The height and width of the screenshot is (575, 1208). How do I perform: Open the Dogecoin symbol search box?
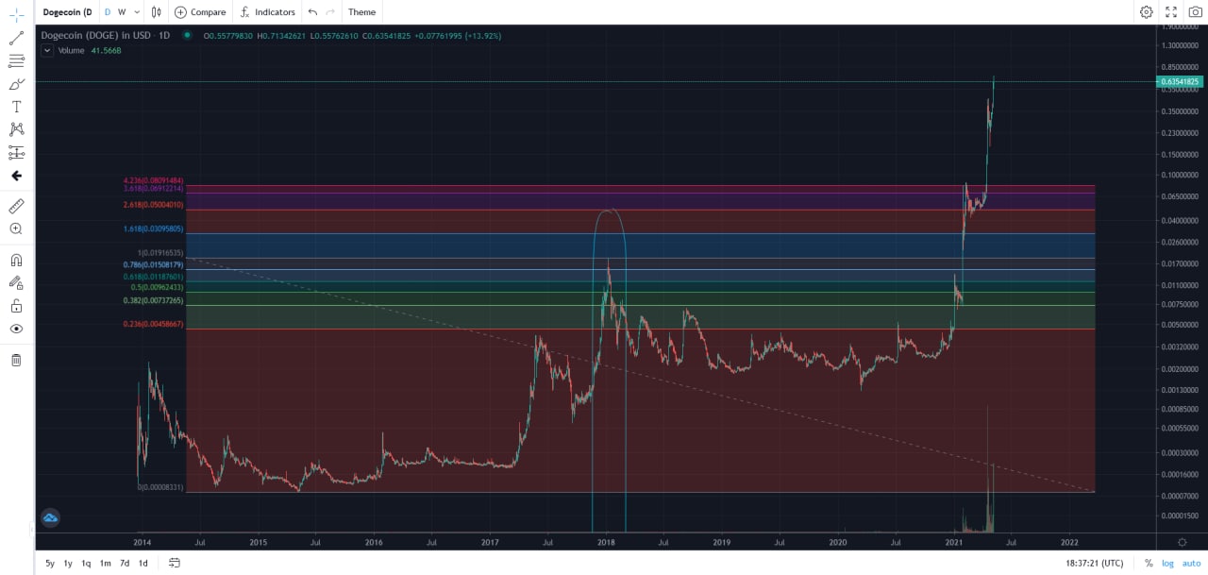tap(68, 12)
